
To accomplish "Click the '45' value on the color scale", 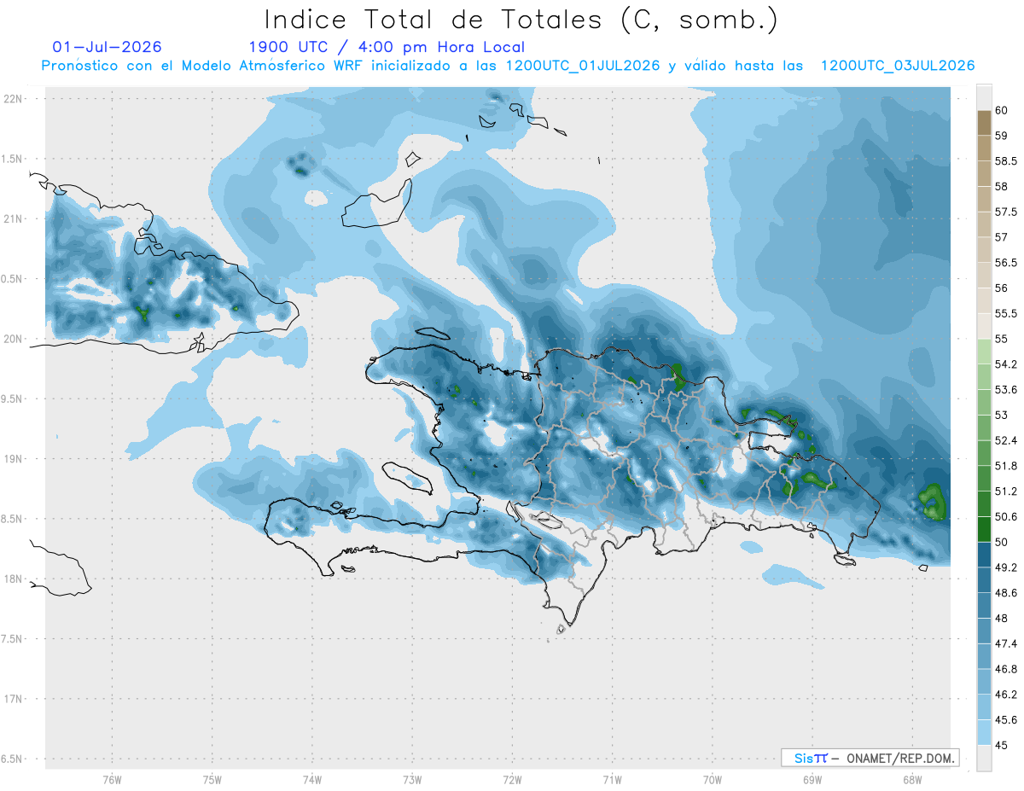I will click(x=1001, y=745).
